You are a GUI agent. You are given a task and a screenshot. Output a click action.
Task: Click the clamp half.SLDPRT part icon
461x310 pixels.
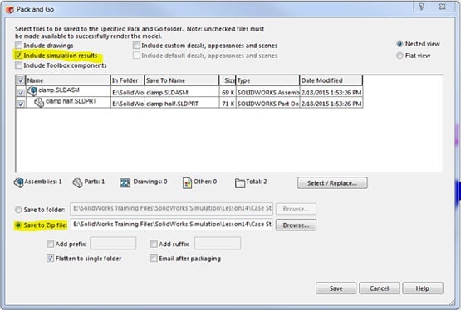[39, 103]
